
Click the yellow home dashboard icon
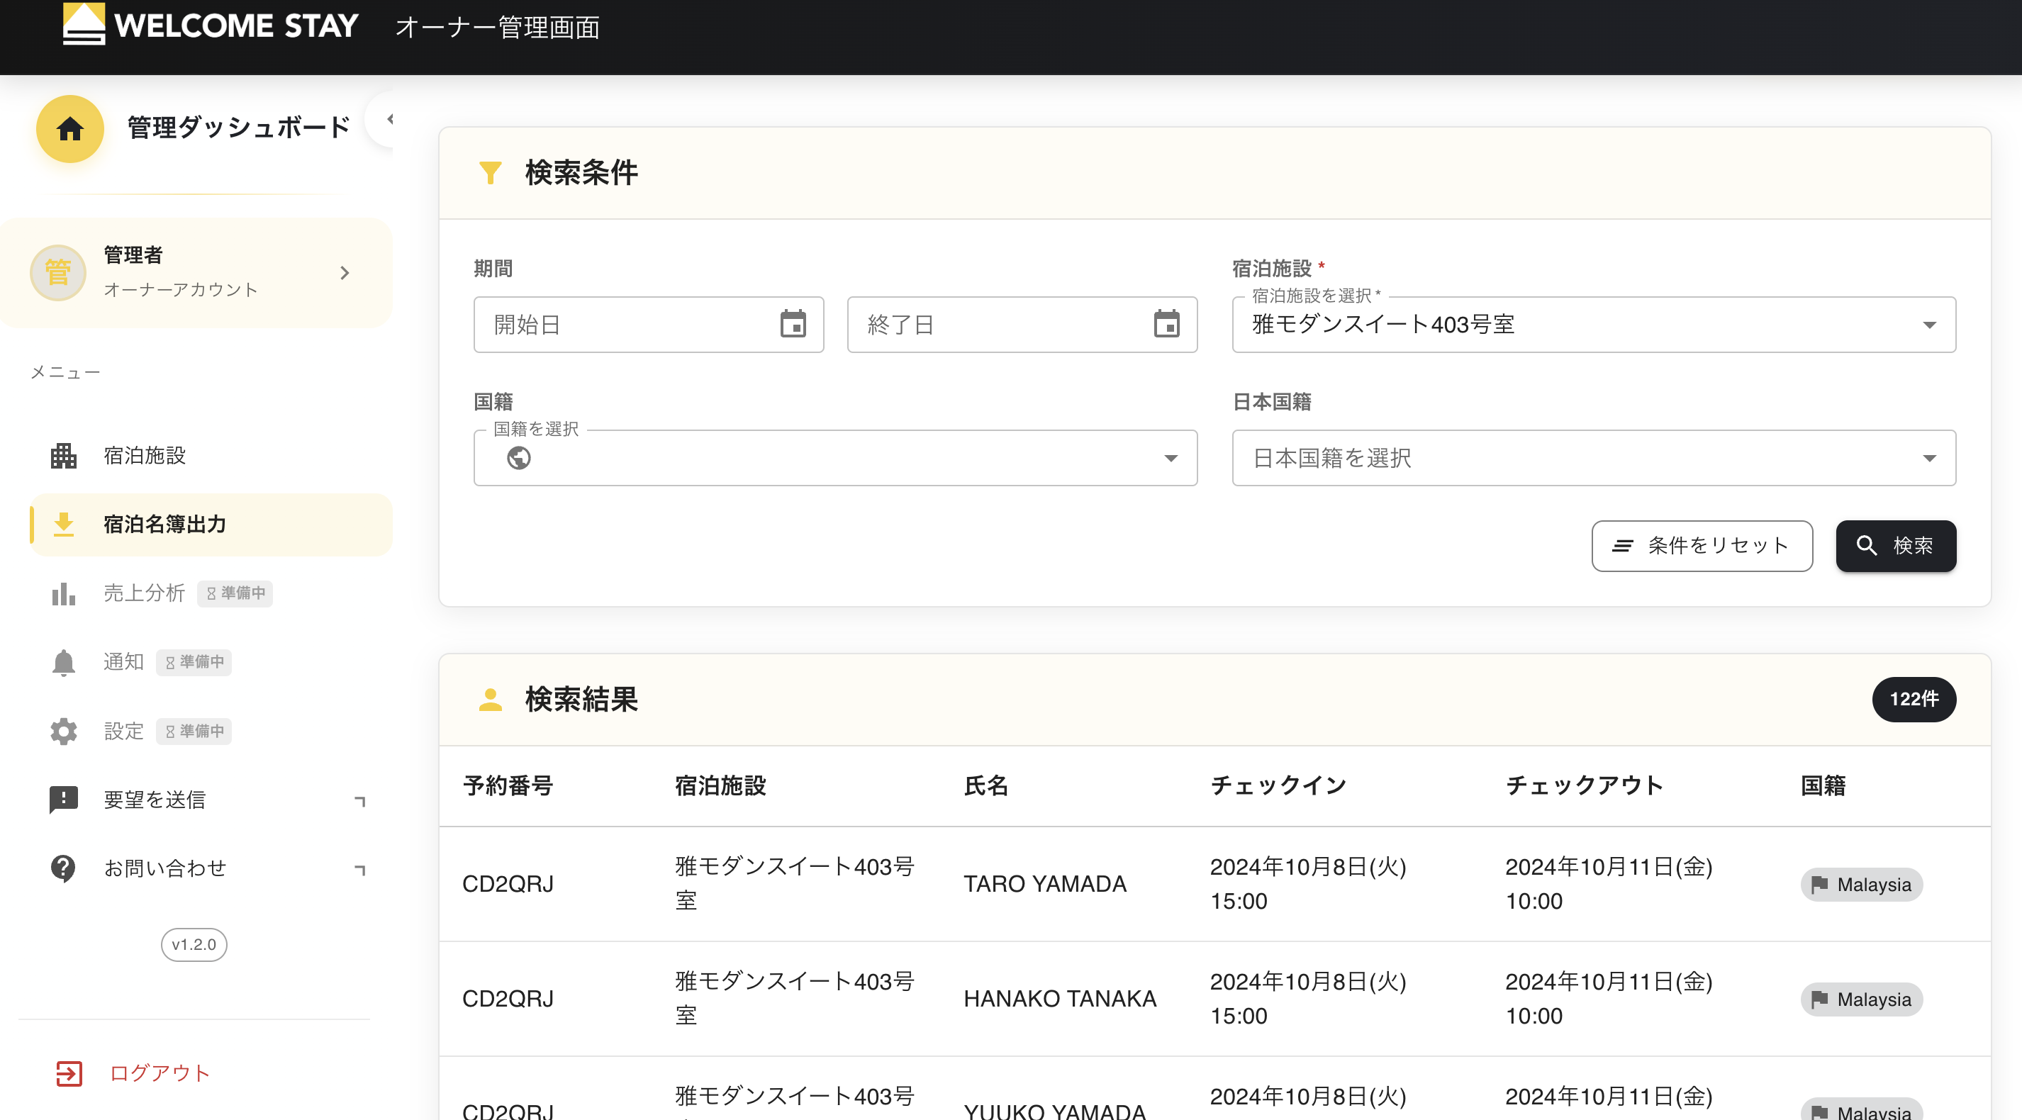tap(70, 128)
